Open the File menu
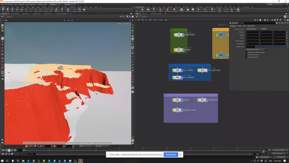The height and width of the screenshot is (163, 289). point(3,5)
